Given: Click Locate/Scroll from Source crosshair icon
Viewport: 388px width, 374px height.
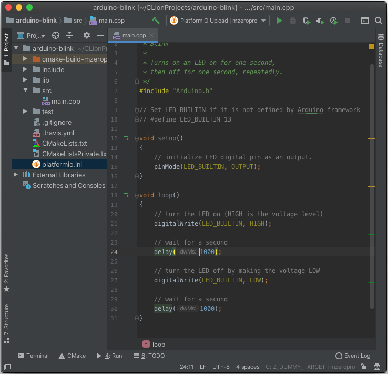Looking at the screenshot, I should tap(56, 35).
